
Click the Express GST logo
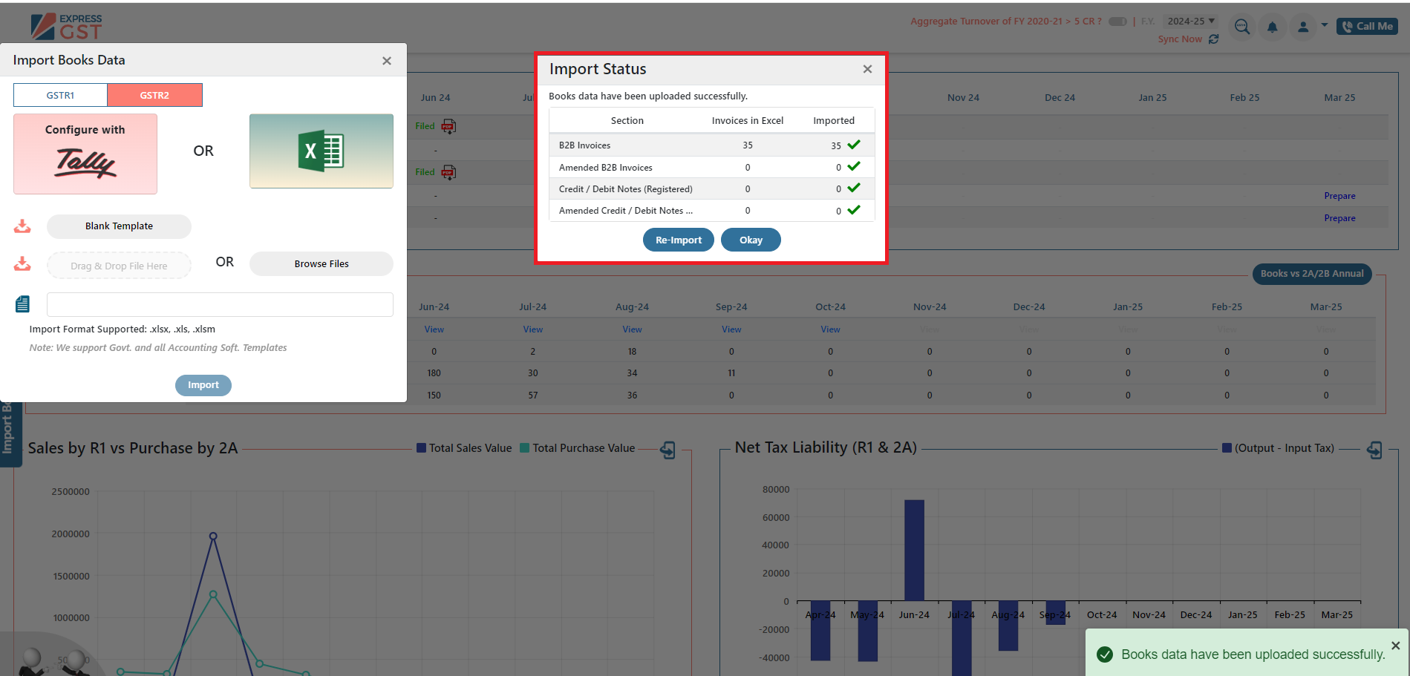click(x=66, y=27)
